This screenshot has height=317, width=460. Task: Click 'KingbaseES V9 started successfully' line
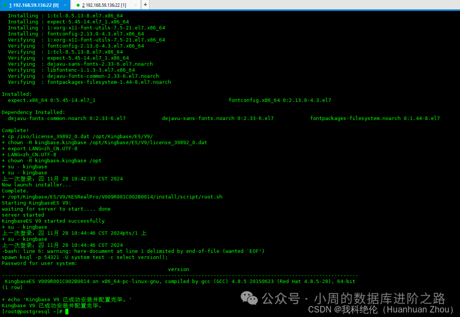tap(53, 221)
